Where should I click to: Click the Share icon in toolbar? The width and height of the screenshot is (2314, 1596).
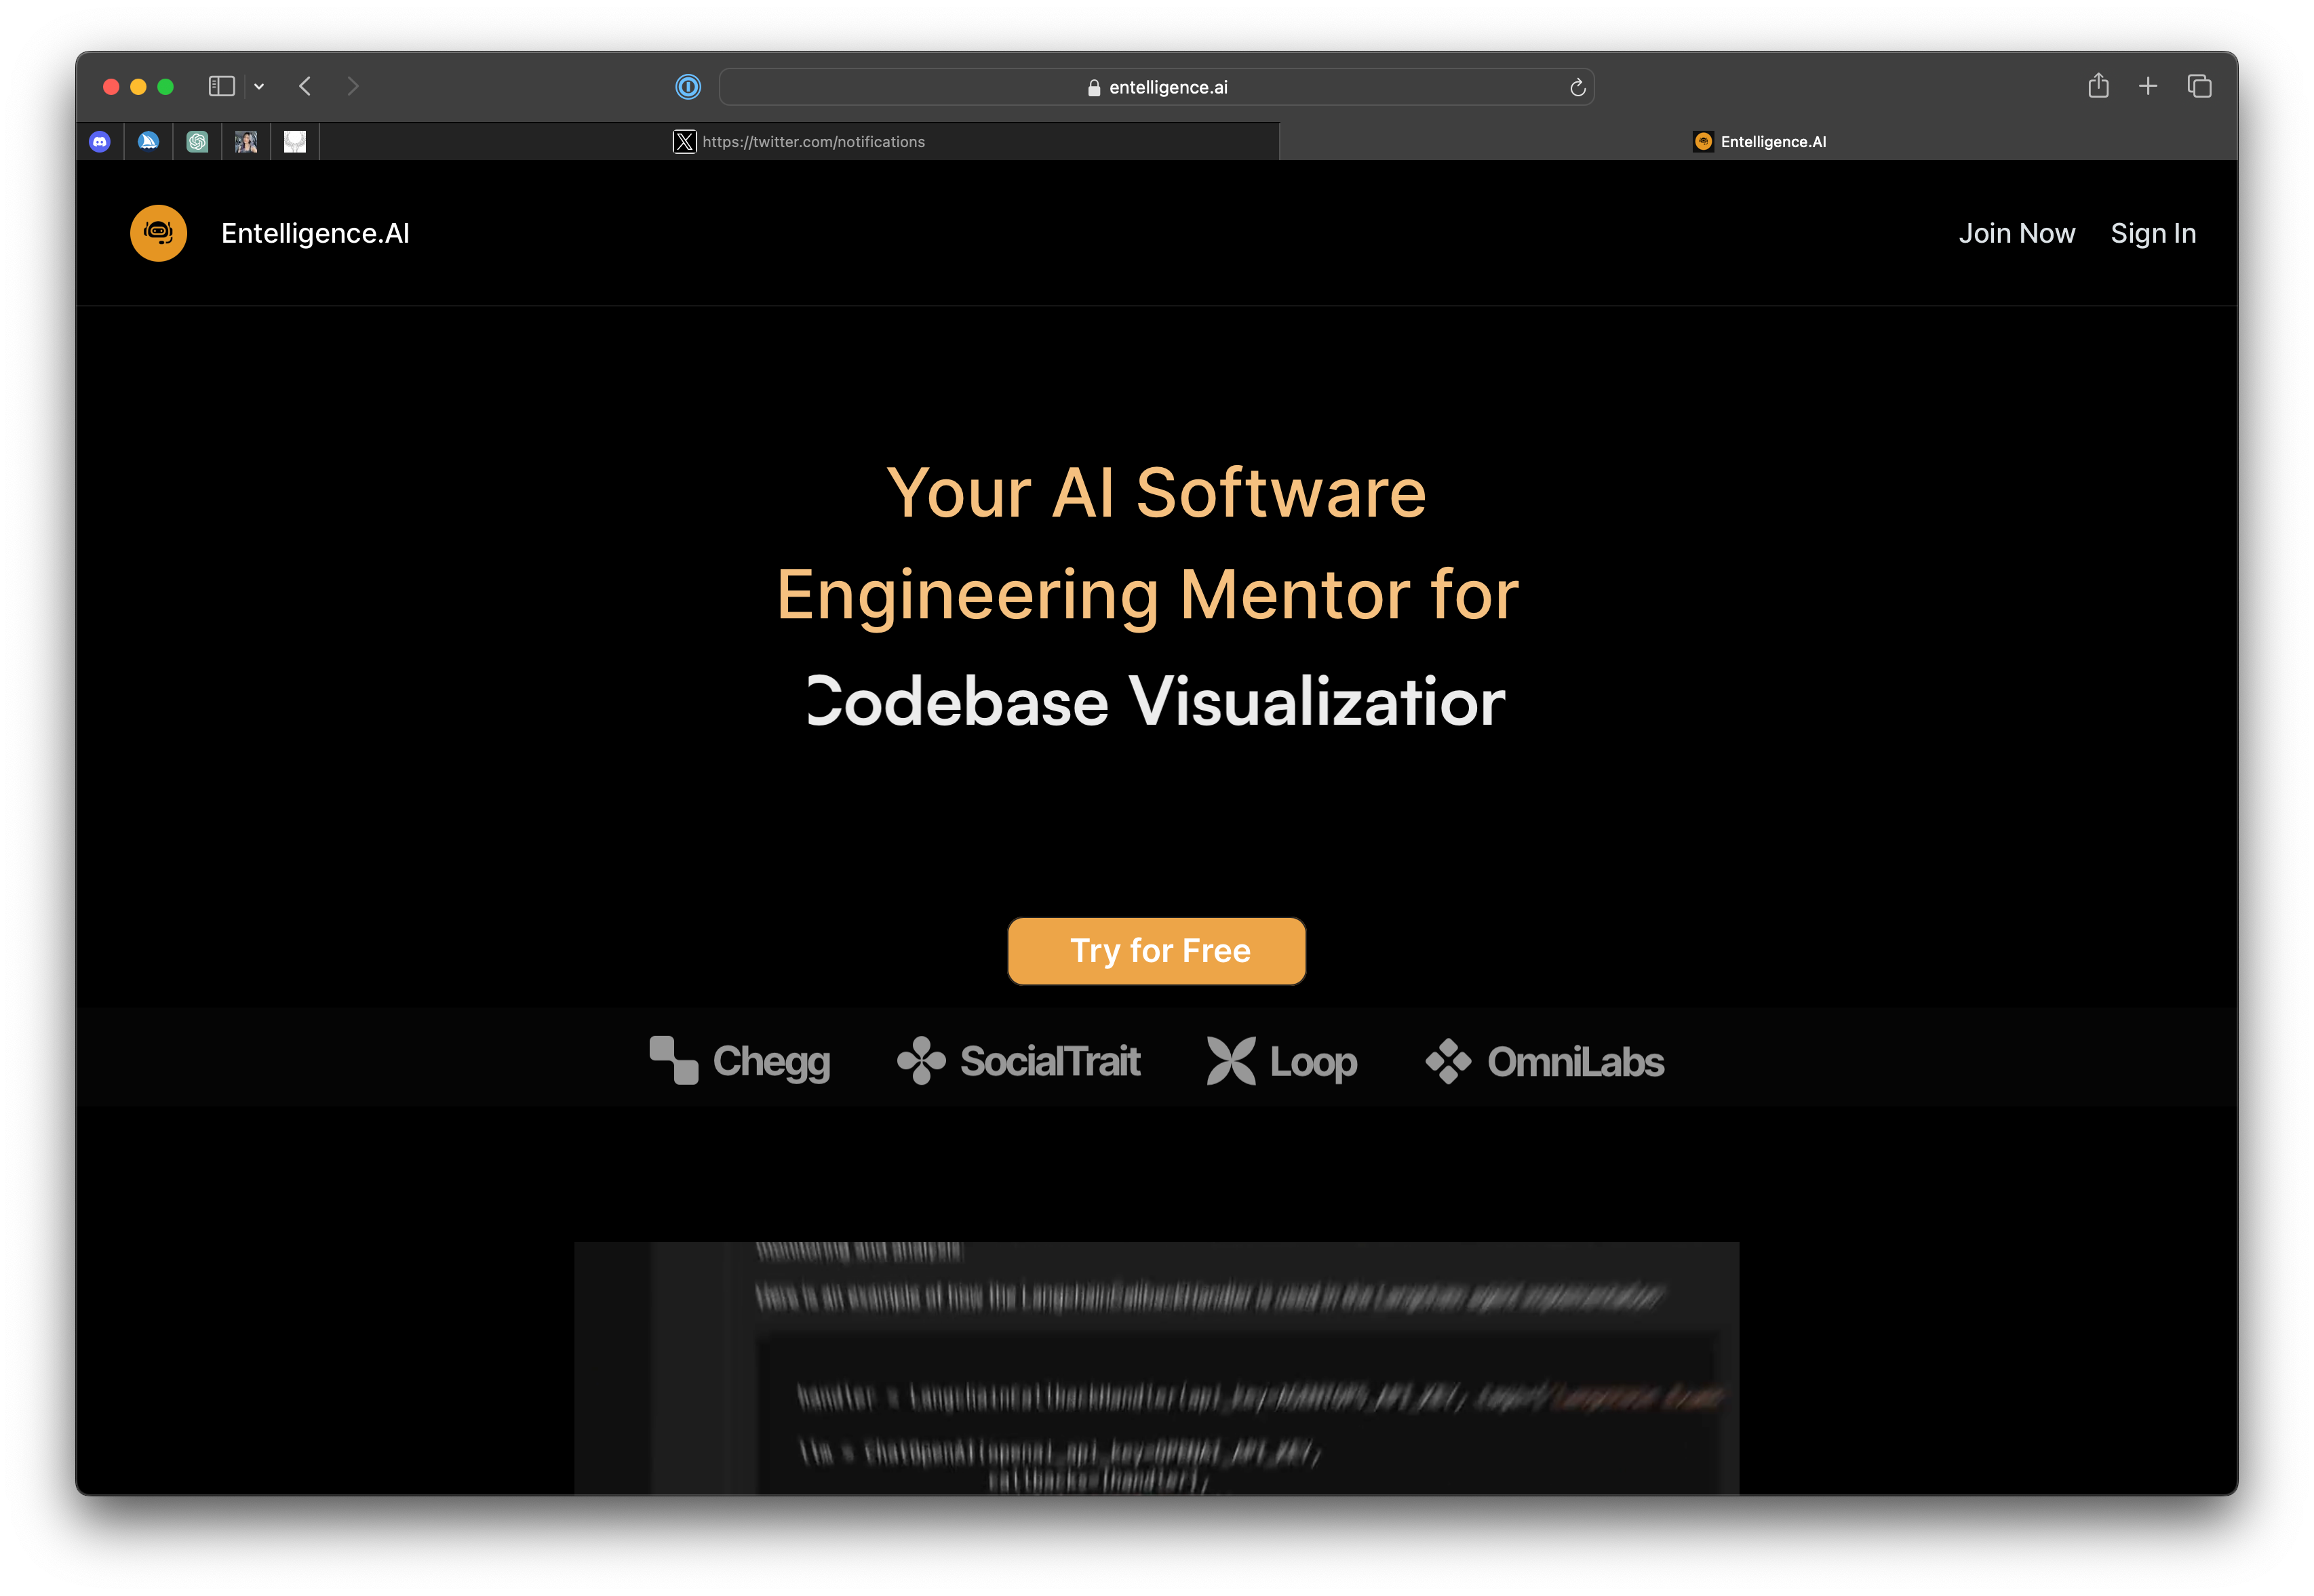click(x=2098, y=86)
